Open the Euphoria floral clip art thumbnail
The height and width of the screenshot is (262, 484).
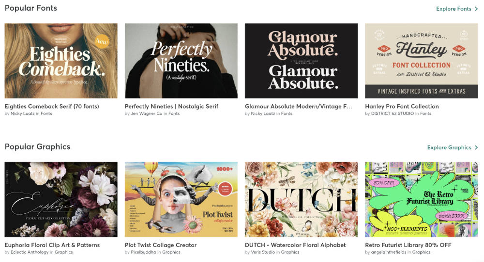click(x=61, y=199)
